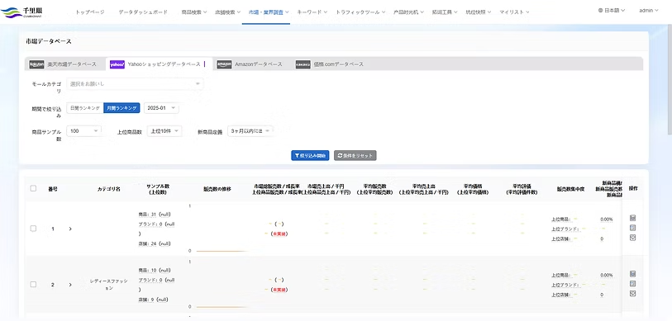This screenshot has width=672, height=321.
Task: Click the 販売数集中度 column header
Action: click(570, 189)
